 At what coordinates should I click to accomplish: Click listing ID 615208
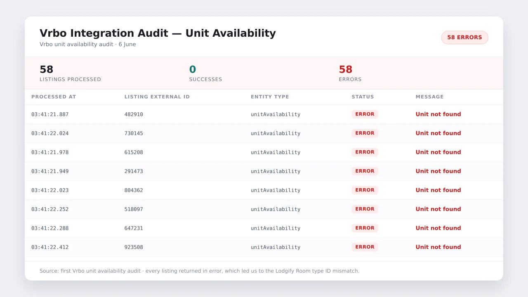(134, 152)
